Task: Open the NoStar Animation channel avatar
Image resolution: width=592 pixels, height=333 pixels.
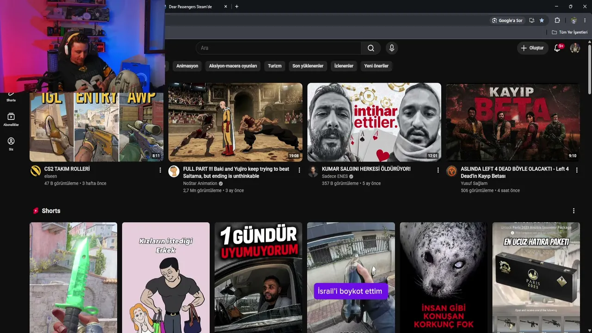Action: click(174, 171)
